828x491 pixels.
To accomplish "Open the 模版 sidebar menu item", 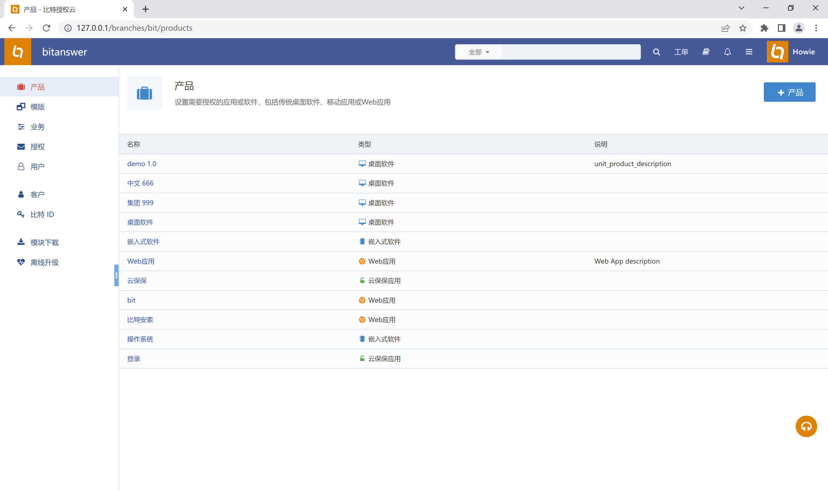I will [x=37, y=107].
